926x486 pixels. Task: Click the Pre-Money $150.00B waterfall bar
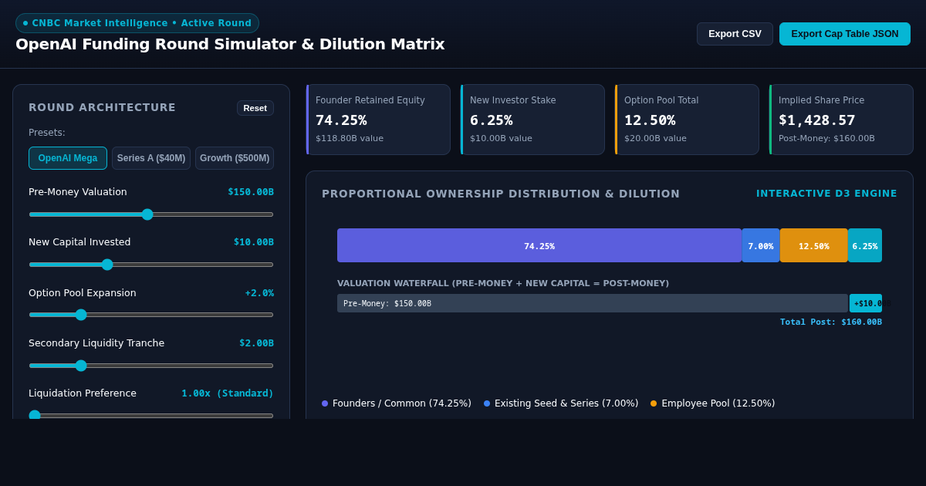pyautogui.click(x=593, y=303)
